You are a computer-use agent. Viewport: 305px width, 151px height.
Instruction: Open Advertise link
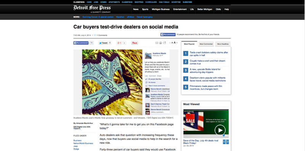coord(176,2)
